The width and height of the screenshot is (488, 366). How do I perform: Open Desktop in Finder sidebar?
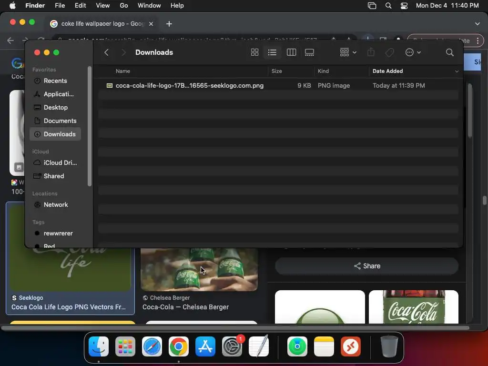click(x=55, y=107)
